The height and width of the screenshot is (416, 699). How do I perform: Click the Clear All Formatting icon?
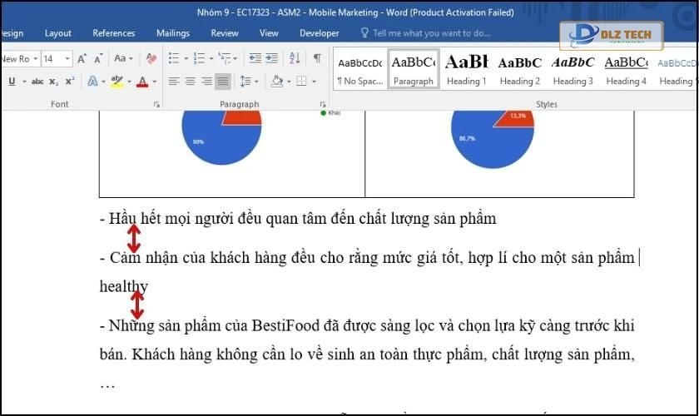pos(151,59)
